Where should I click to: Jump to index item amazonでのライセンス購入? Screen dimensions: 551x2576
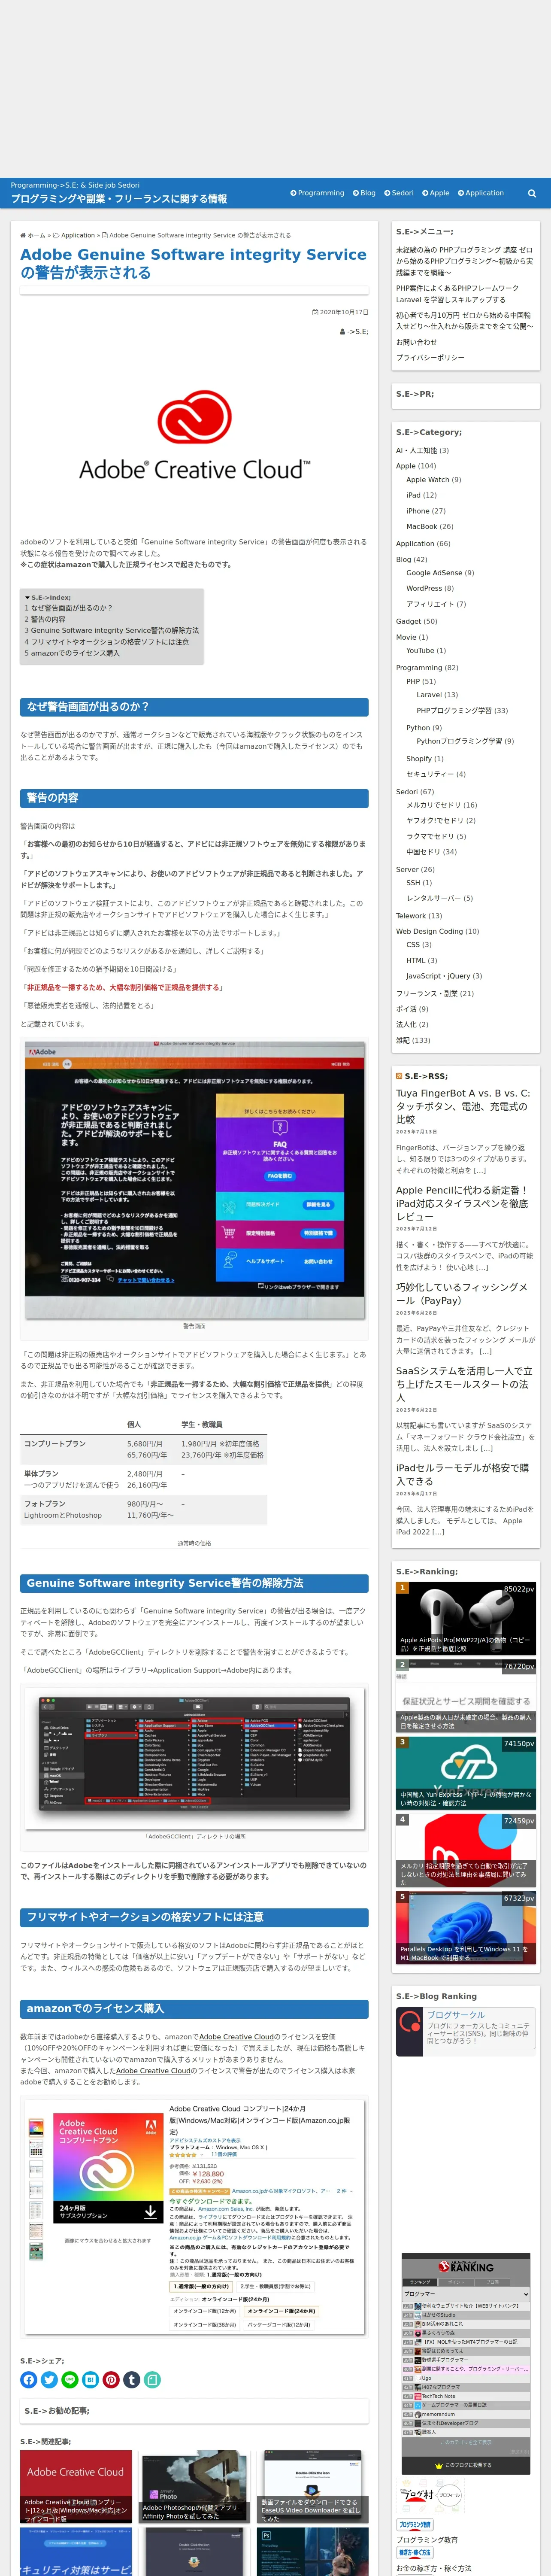tap(72, 653)
